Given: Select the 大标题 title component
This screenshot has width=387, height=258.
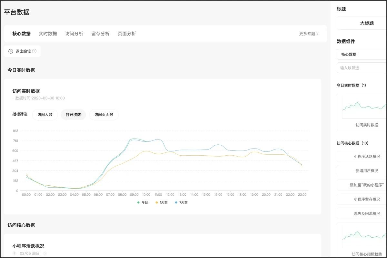Looking at the screenshot, I should 362,23.
